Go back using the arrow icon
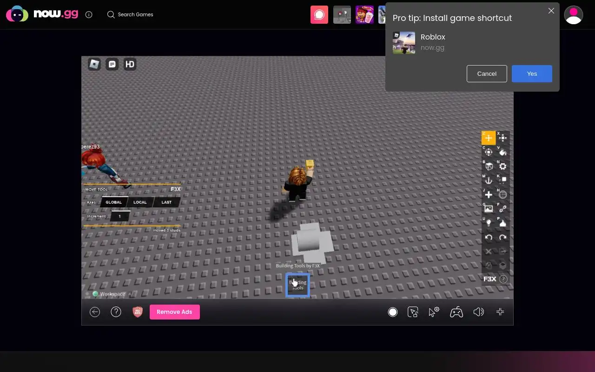Image resolution: width=595 pixels, height=372 pixels. [95, 312]
